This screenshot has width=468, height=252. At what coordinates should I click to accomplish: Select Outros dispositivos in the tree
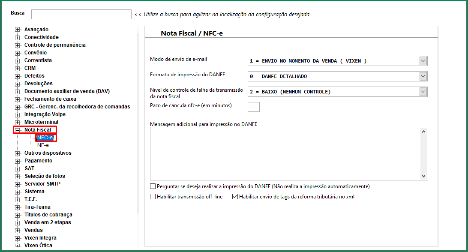click(48, 153)
